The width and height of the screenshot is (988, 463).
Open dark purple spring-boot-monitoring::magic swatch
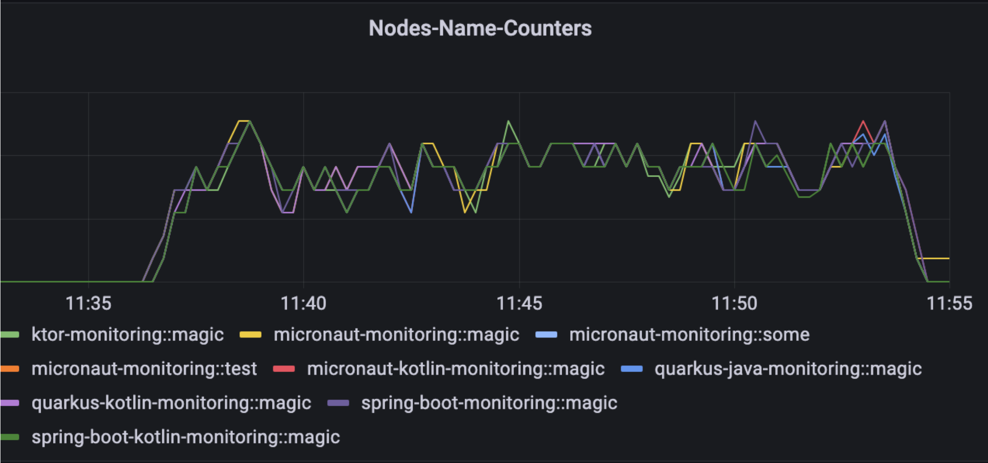(338, 403)
